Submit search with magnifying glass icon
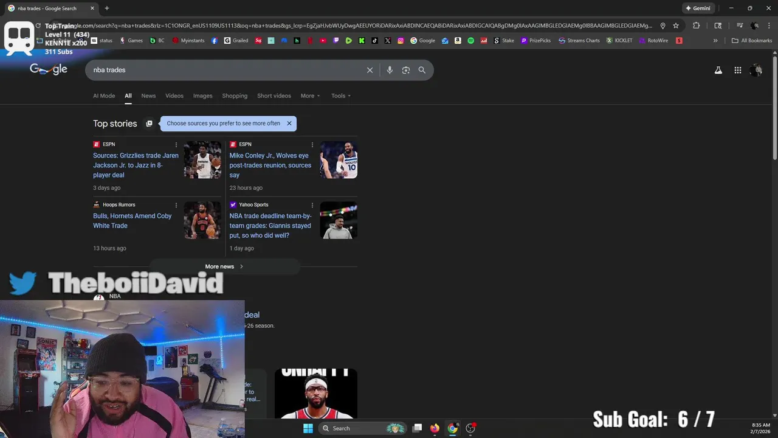This screenshot has height=438, width=778. click(422, 70)
